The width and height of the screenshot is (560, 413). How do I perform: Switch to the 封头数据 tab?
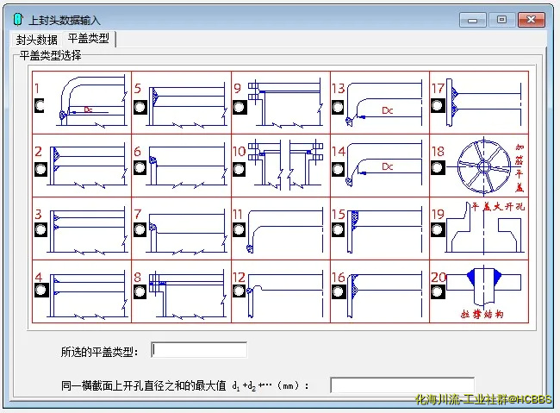click(x=37, y=40)
